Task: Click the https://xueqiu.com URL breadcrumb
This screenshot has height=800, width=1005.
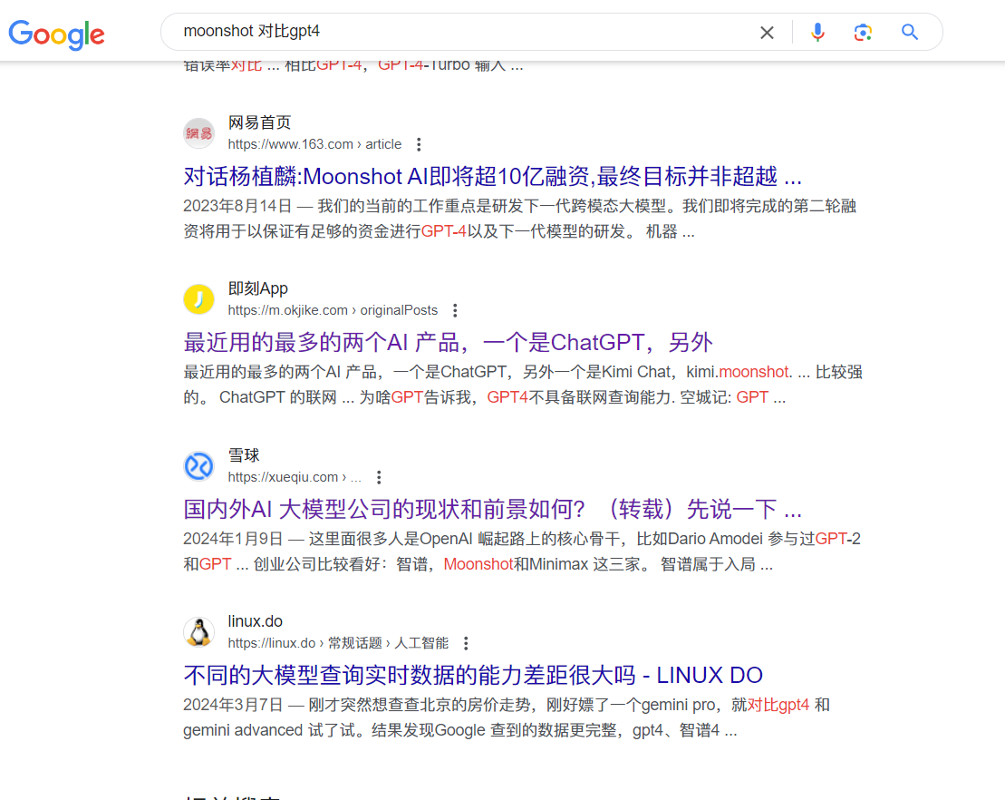Action: (295, 477)
